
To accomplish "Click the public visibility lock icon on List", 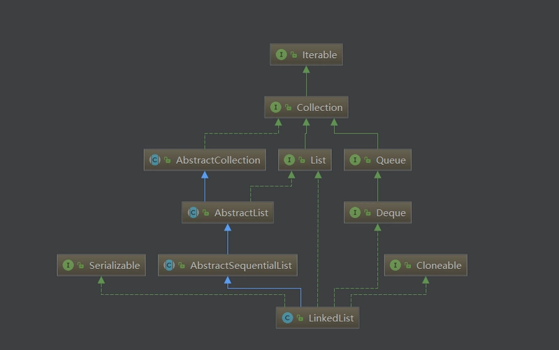I will coord(302,161).
